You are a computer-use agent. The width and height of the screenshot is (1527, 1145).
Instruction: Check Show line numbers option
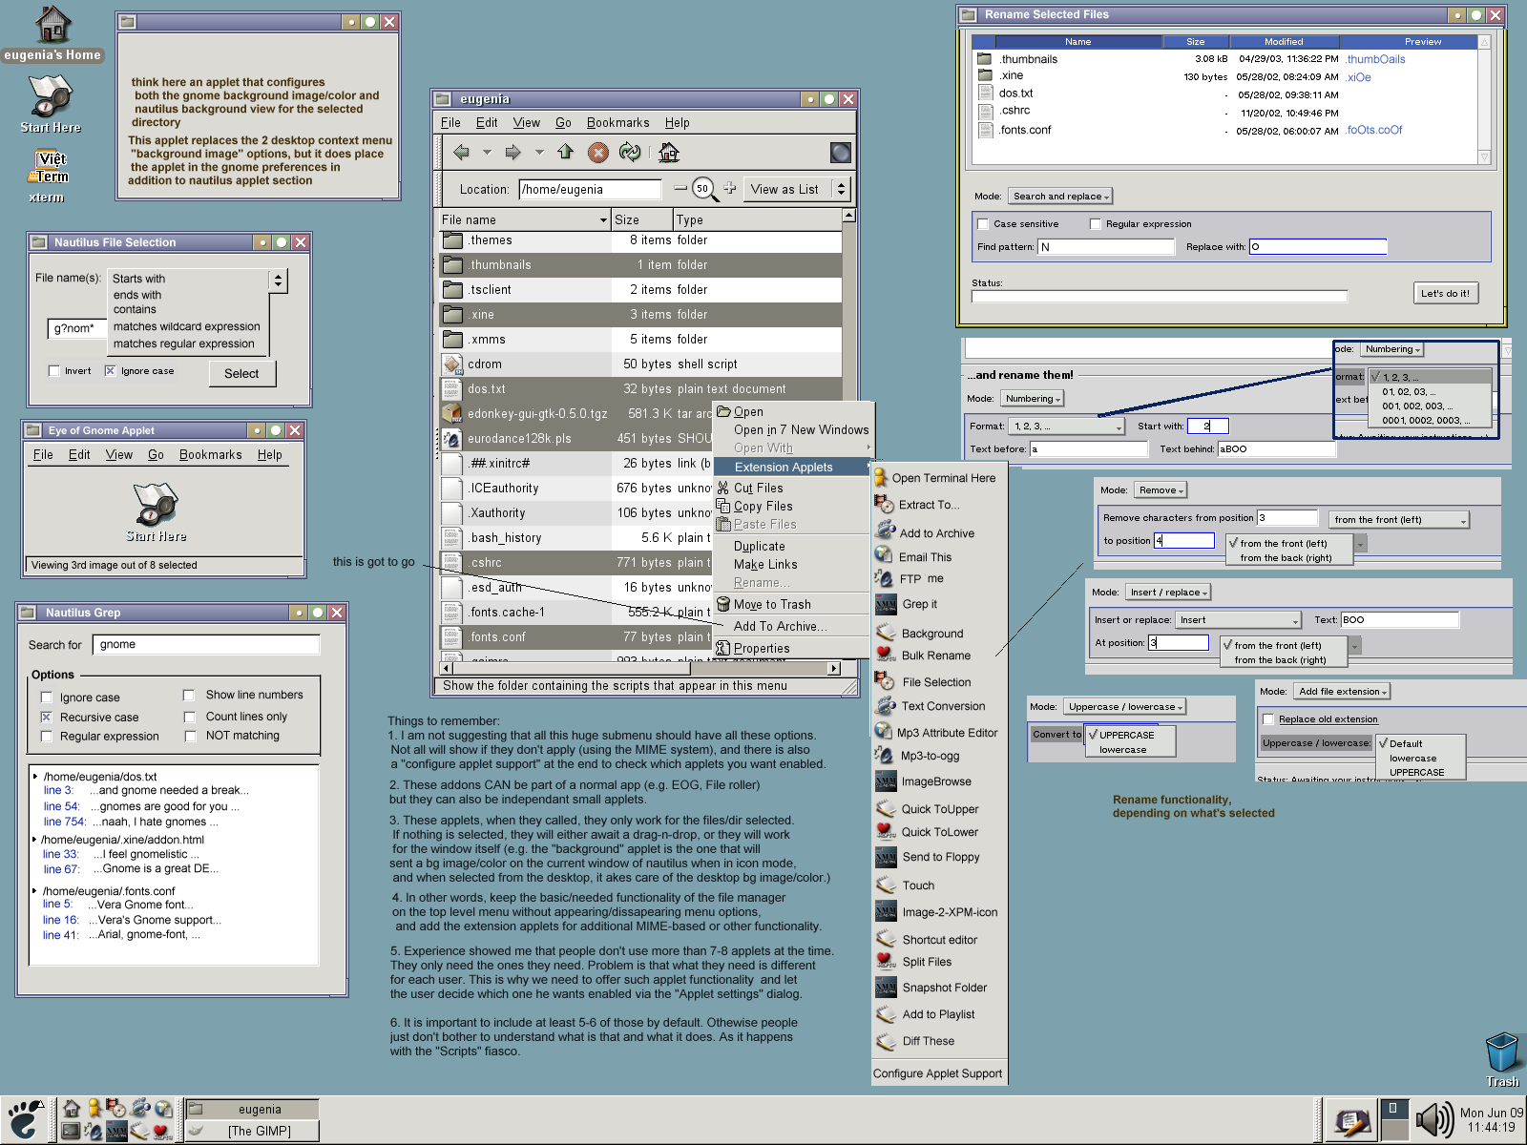coord(189,695)
